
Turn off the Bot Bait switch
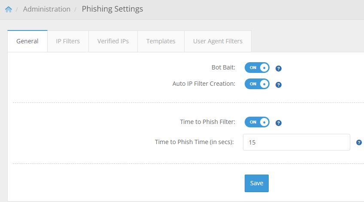pyautogui.click(x=257, y=67)
